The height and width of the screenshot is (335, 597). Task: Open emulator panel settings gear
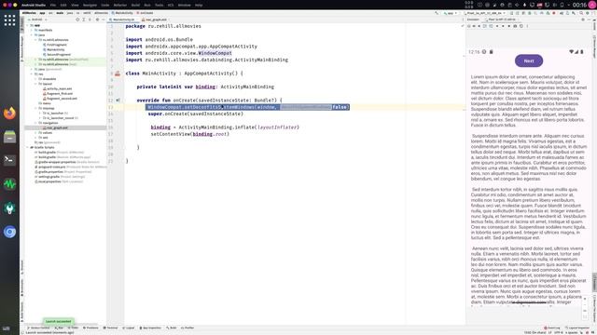click(x=583, y=20)
